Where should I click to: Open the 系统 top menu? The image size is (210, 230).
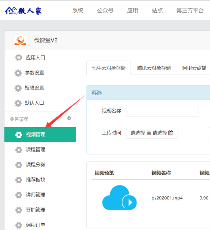point(78,11)
